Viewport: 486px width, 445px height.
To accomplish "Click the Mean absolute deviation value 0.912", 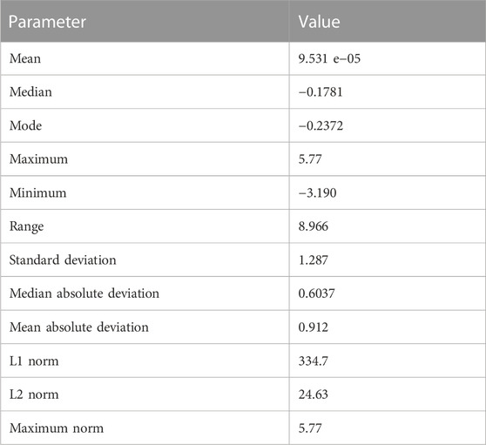I will (x=313, y=327).
